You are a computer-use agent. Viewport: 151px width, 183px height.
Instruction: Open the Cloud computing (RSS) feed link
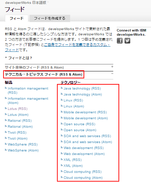tap(82, 172)
